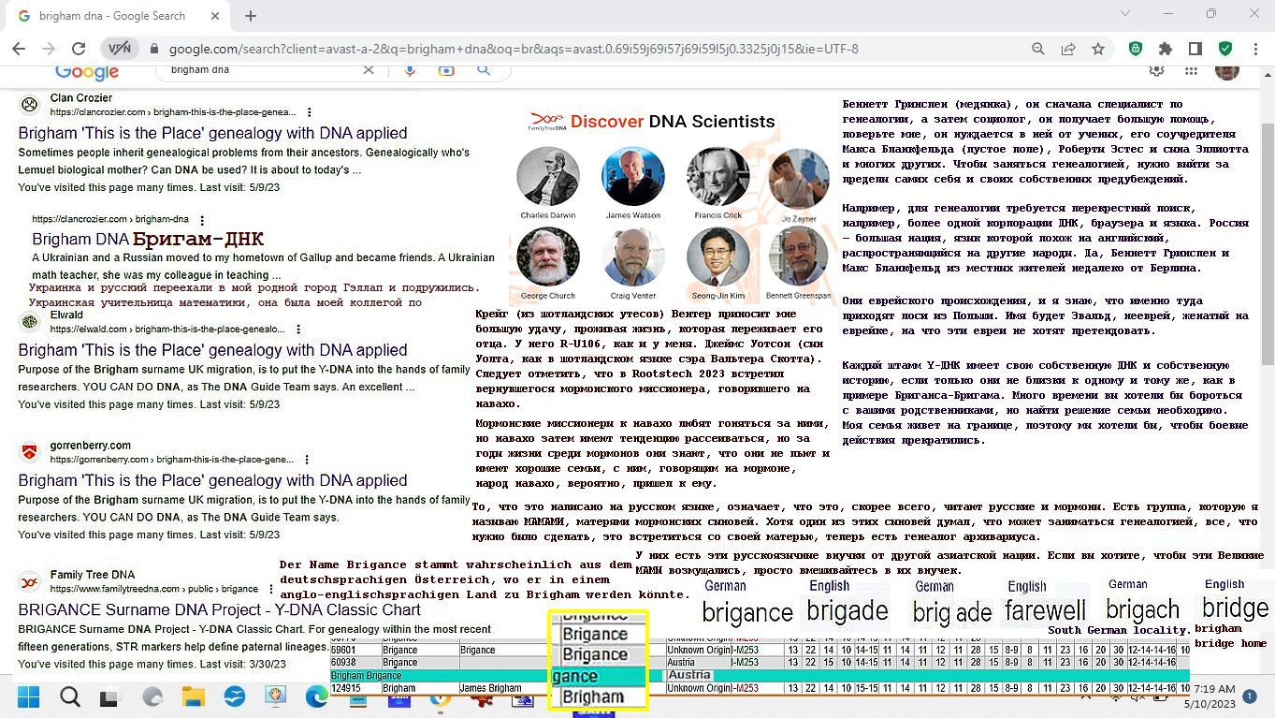Click the James Watson portrait

[633, 176]
